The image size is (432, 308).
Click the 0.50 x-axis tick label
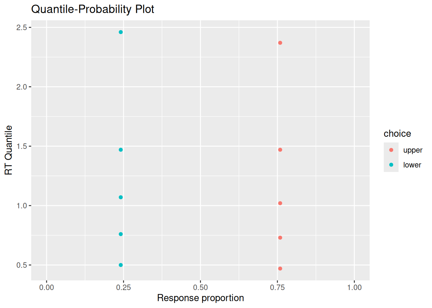[201, 287]
